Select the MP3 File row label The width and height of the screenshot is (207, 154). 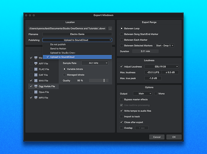[x=43, y=98]
